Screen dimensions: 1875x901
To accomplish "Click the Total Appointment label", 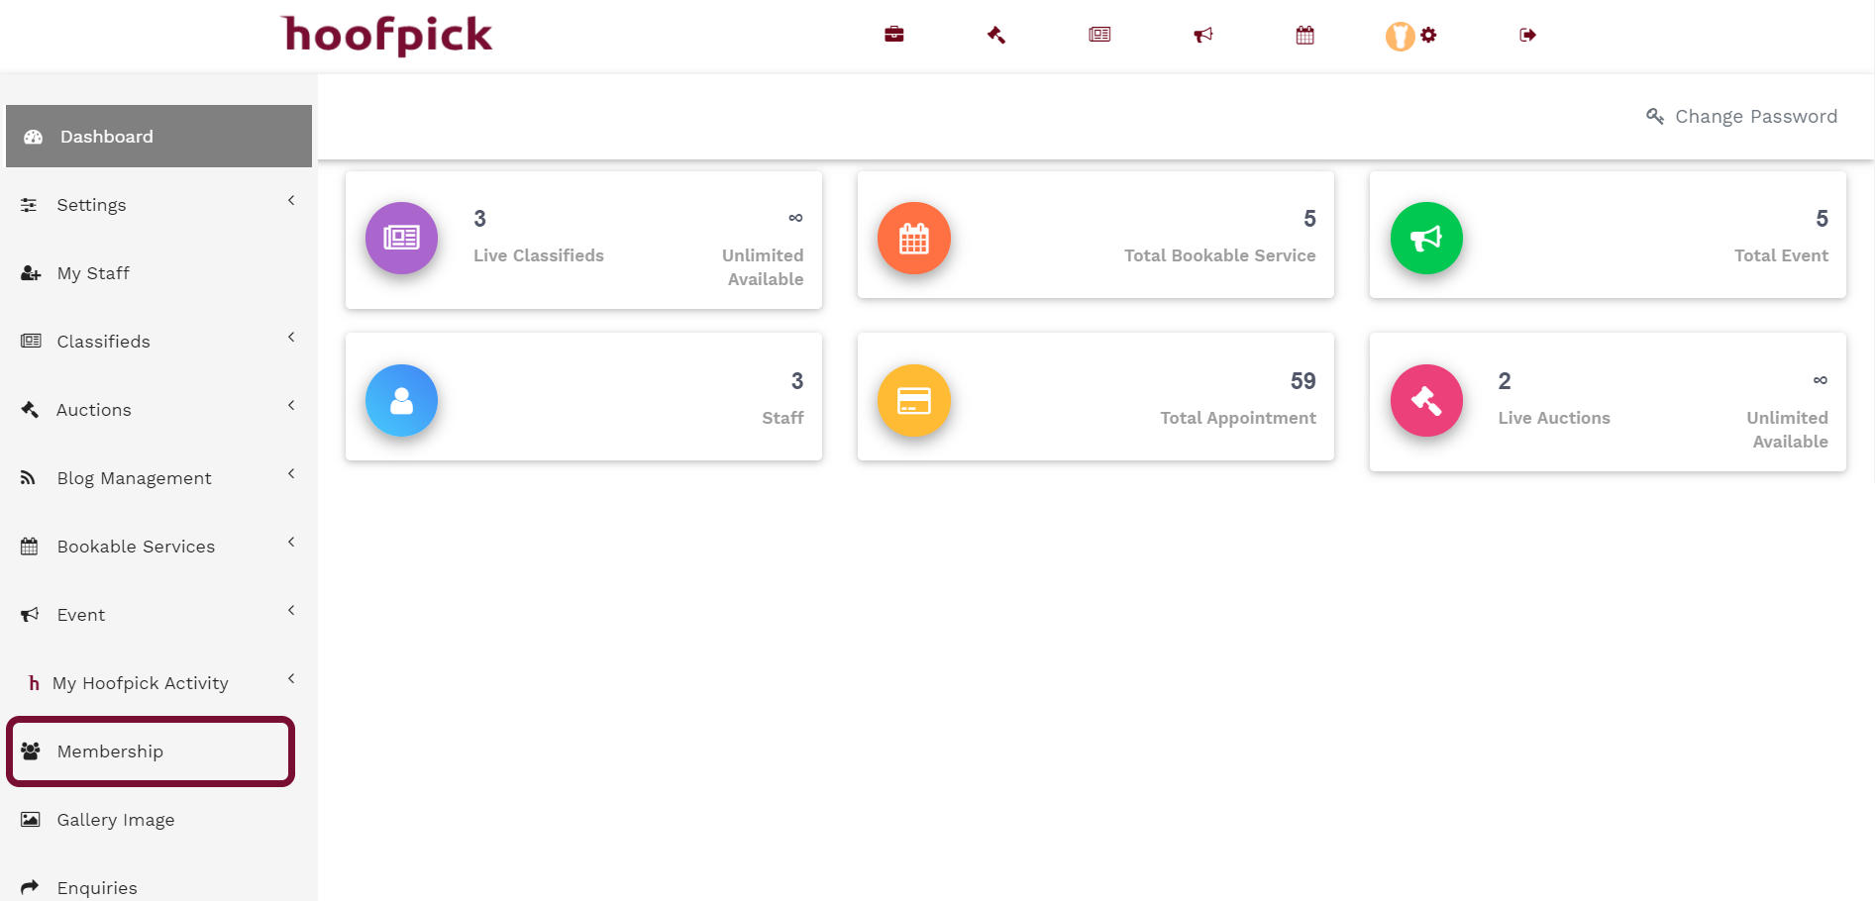I will 1238,418.
